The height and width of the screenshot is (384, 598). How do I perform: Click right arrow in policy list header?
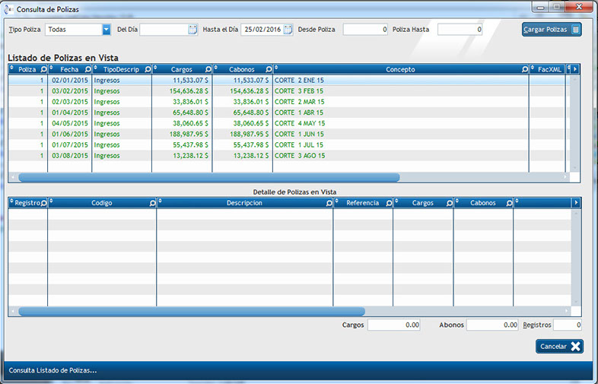tap(575, 69)
